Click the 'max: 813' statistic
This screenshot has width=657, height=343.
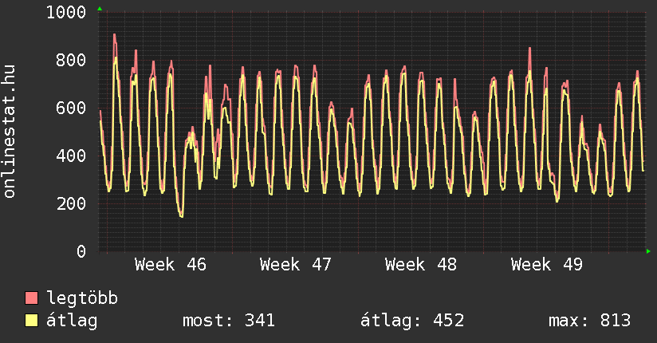click(589, 321)
